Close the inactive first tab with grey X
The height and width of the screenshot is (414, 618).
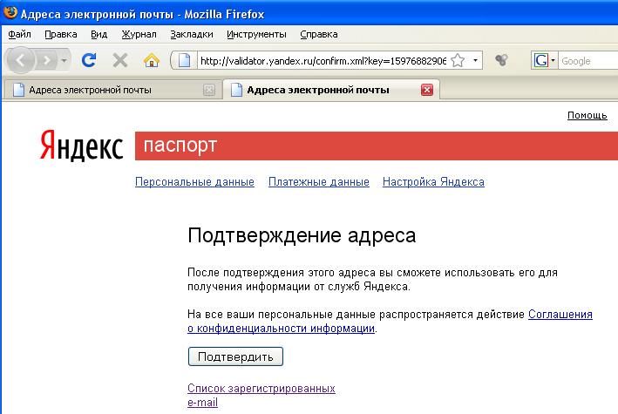coord(209,91)
